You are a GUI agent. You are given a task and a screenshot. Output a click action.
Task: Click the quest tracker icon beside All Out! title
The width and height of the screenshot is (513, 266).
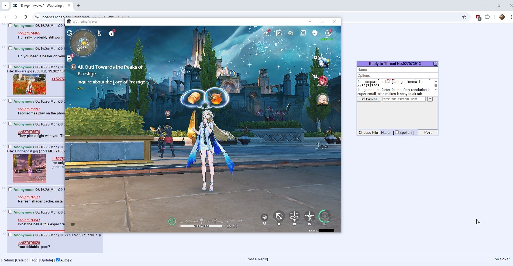pos(73,67)
